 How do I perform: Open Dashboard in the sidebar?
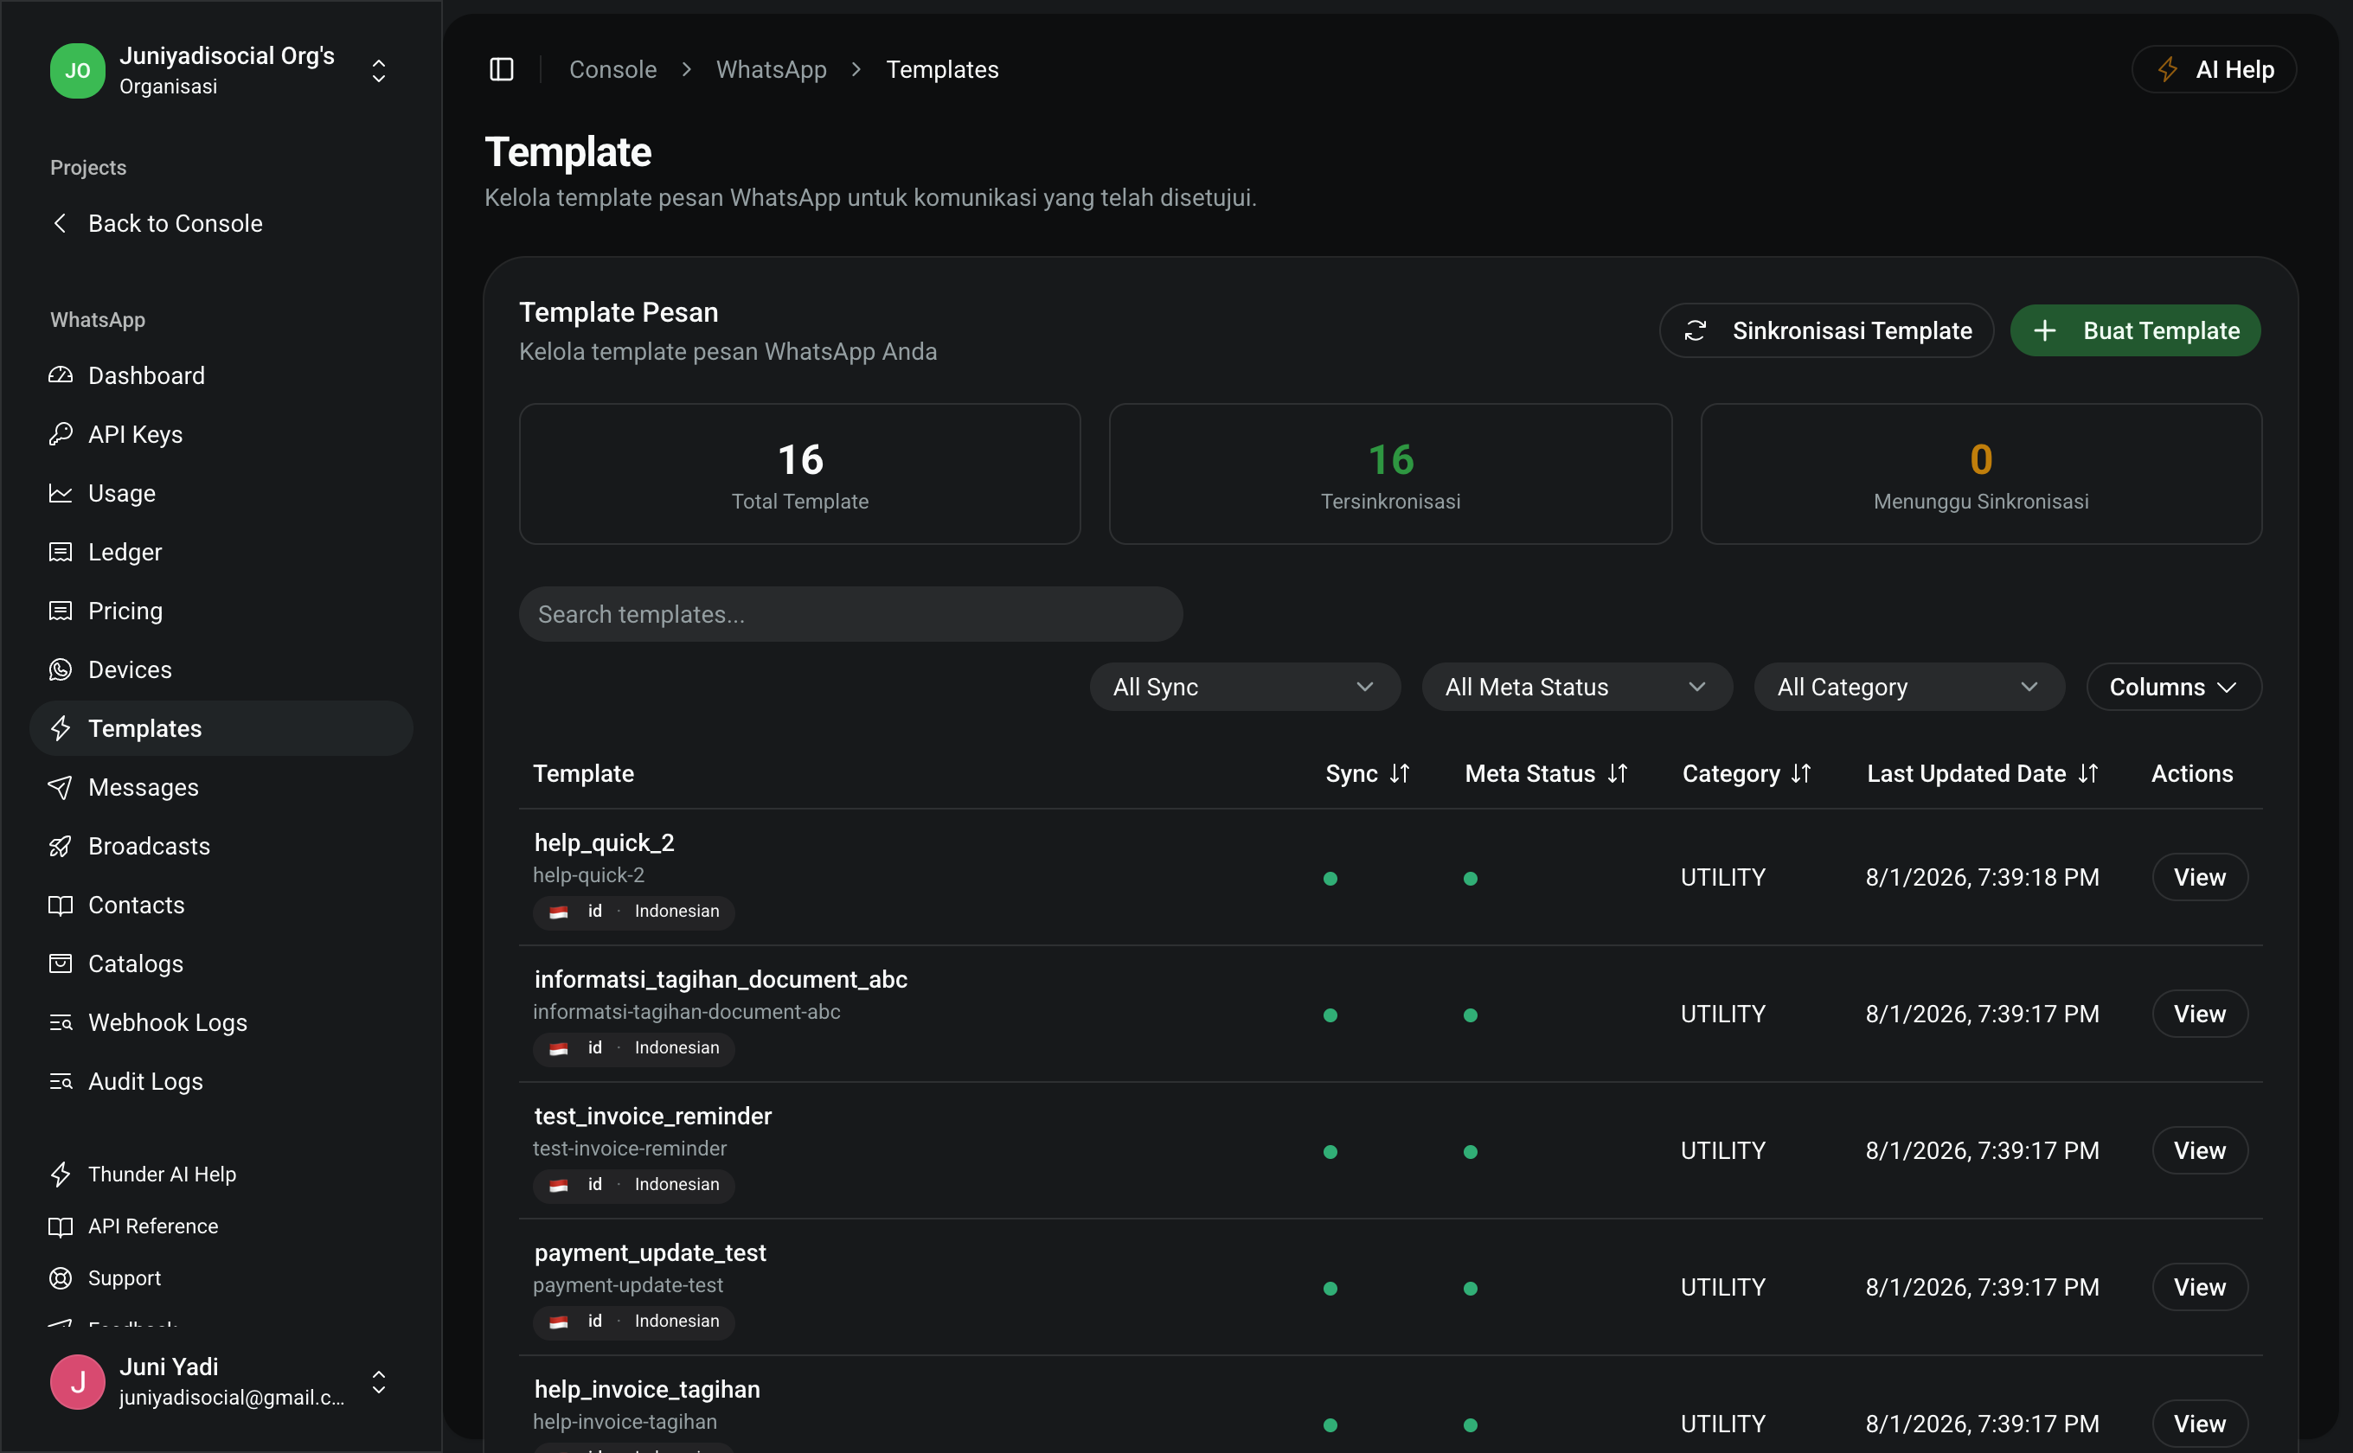point(222,375)
